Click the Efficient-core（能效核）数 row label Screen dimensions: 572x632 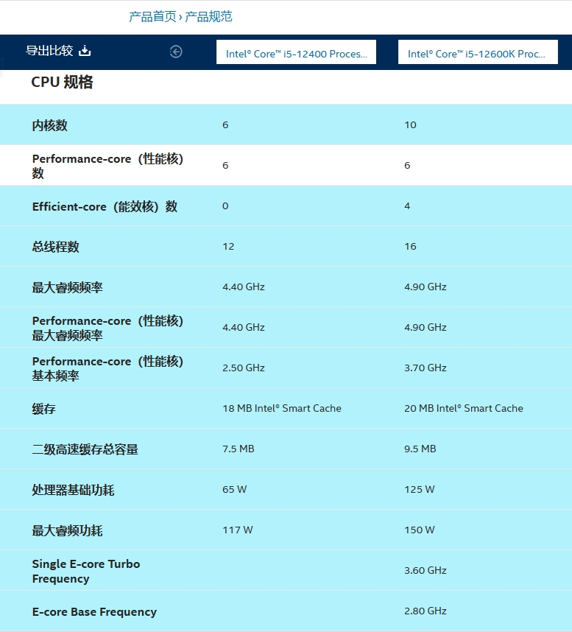tap(105, 206)
